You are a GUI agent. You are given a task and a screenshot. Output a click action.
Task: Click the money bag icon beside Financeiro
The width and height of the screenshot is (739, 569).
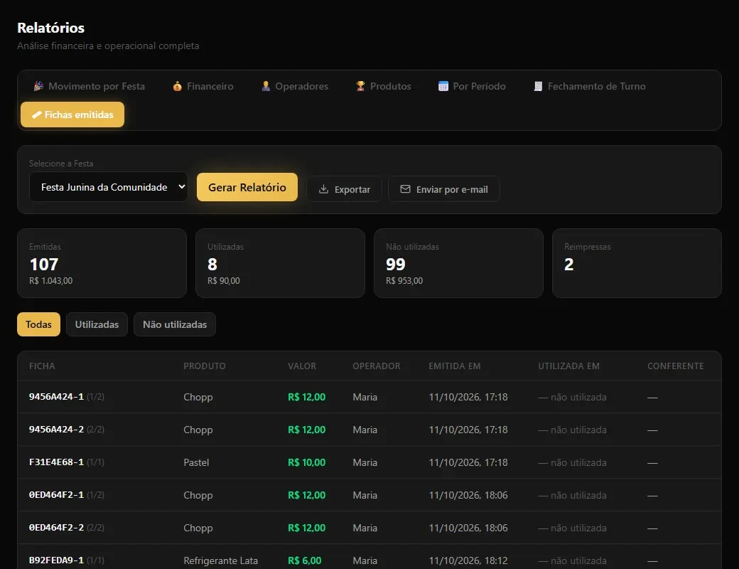[x=177, y=86]
